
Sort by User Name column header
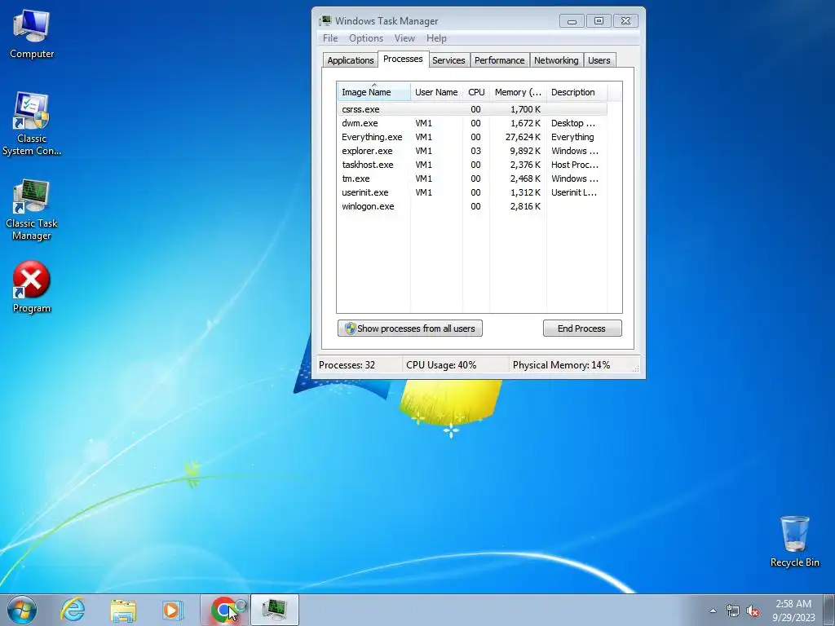[436, 92]
